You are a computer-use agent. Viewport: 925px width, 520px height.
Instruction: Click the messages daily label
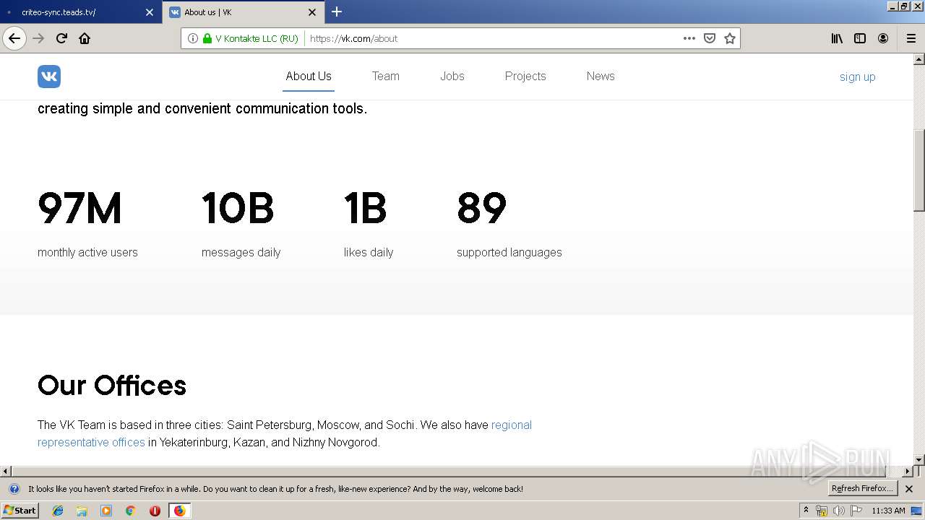(241, 252)
